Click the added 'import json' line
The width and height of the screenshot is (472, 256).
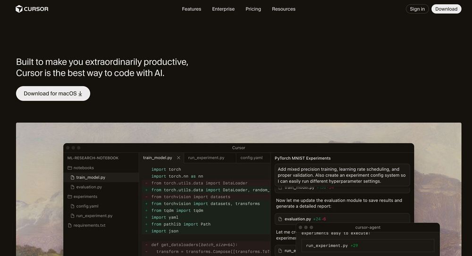165,231
